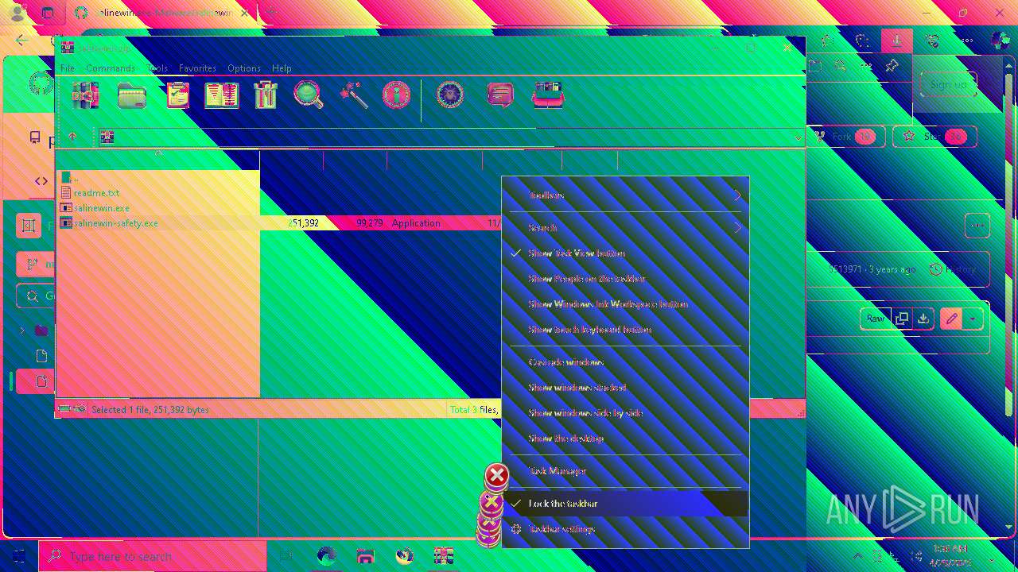Click the taskbar search box
The width and height of the screenshot is (1018, 572).
coord(153,556)
